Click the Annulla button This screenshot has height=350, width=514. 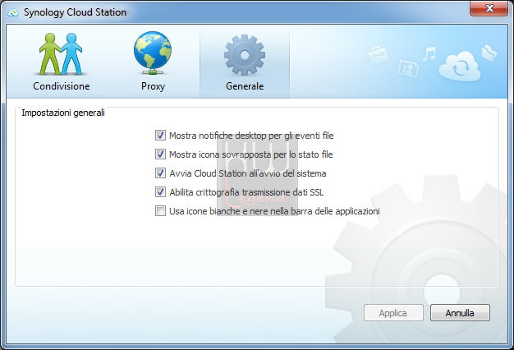(460, 313)
